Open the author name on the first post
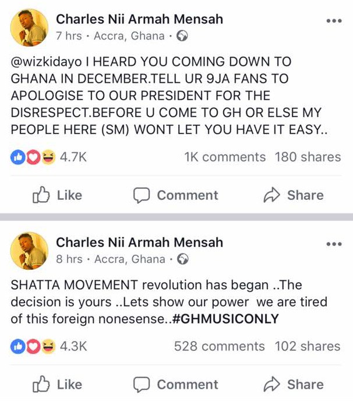This screenshot has width=353, height=401. point(139,19)
